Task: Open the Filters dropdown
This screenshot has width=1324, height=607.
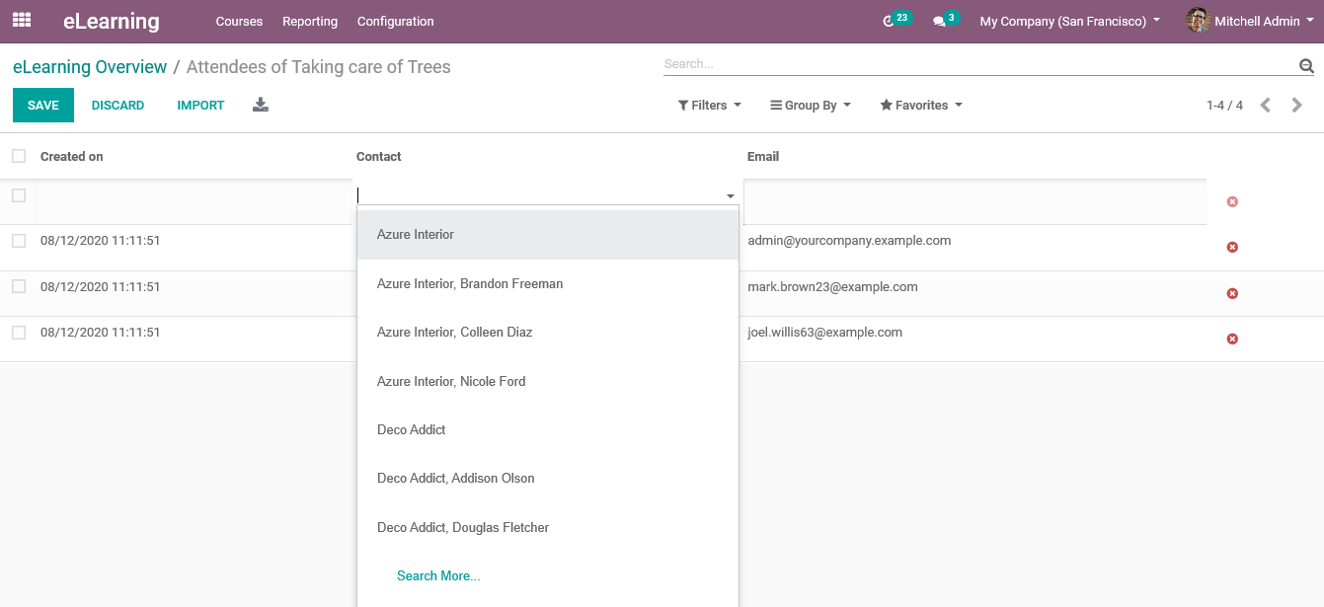Action: click(709, 105)
